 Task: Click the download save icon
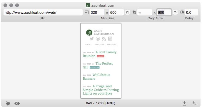point(194,103)
